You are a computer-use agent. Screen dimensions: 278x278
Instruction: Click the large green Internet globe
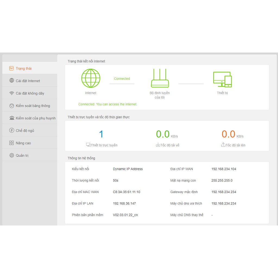pos(91,78)
